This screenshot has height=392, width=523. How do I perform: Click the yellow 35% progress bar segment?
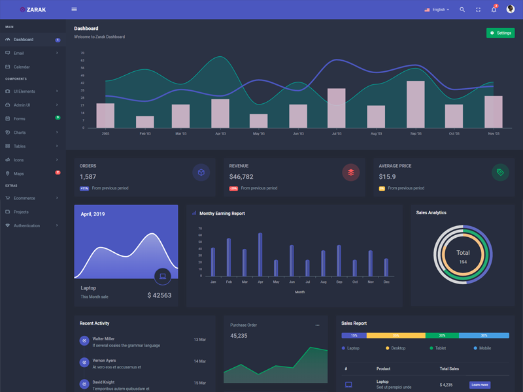(x=396, y=335)
